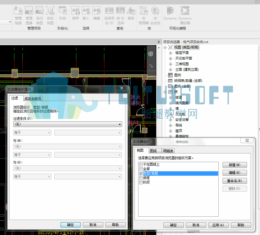Click IDs of Selection tool
The image size is (260, 235).
(109, 15)
